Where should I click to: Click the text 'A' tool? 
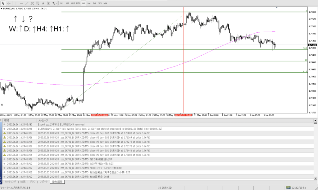[43, 3]
